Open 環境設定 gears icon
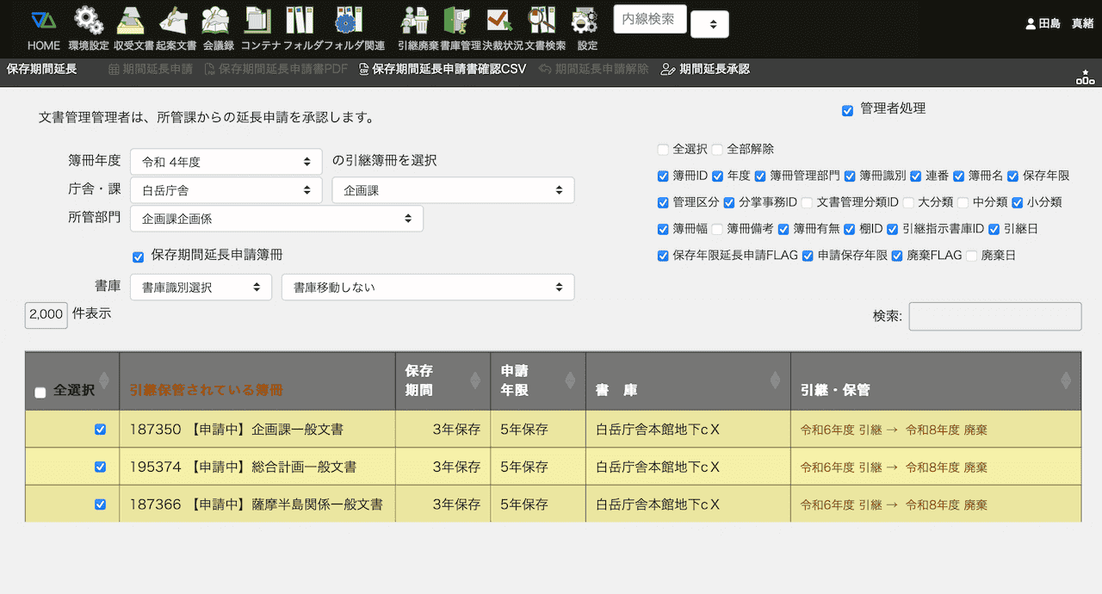Viewport: 1102px width, 594px height. pos(88,21)
